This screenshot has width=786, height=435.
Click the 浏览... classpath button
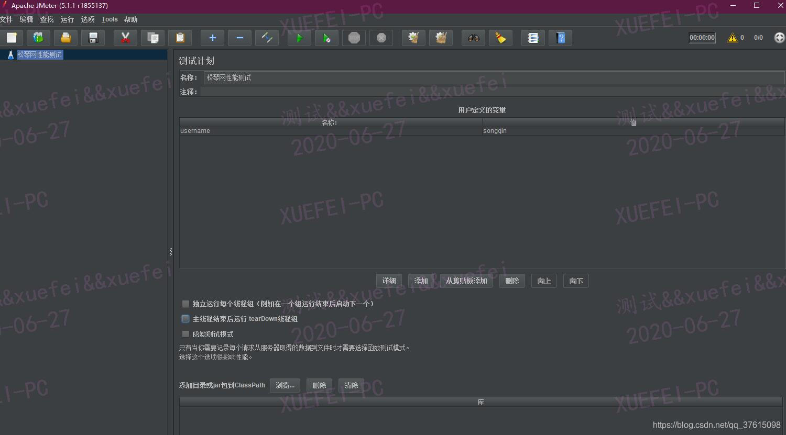[285, 385]
